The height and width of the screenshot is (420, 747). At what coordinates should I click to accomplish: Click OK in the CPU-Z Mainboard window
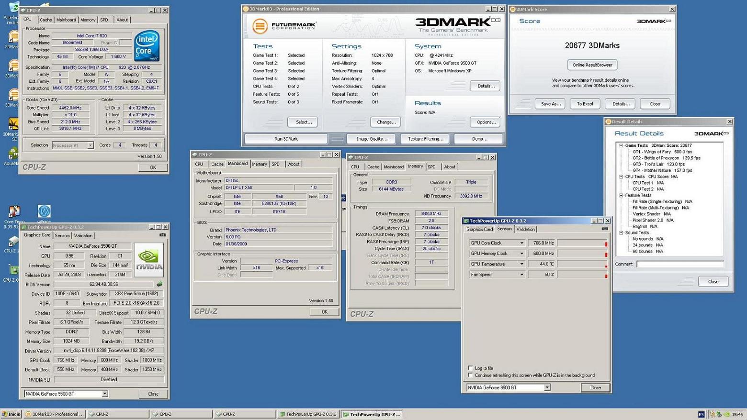tap(324, 312)
